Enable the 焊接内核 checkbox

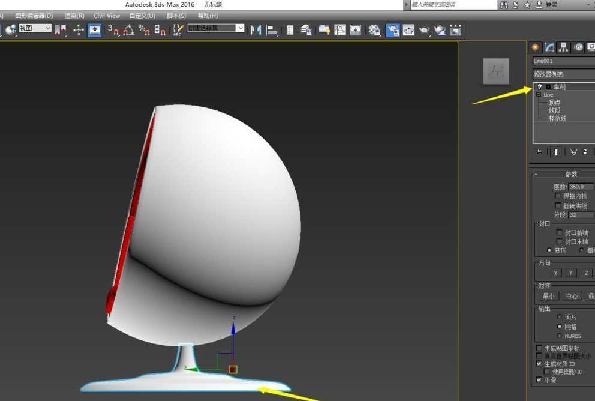[x=559, y=196]
